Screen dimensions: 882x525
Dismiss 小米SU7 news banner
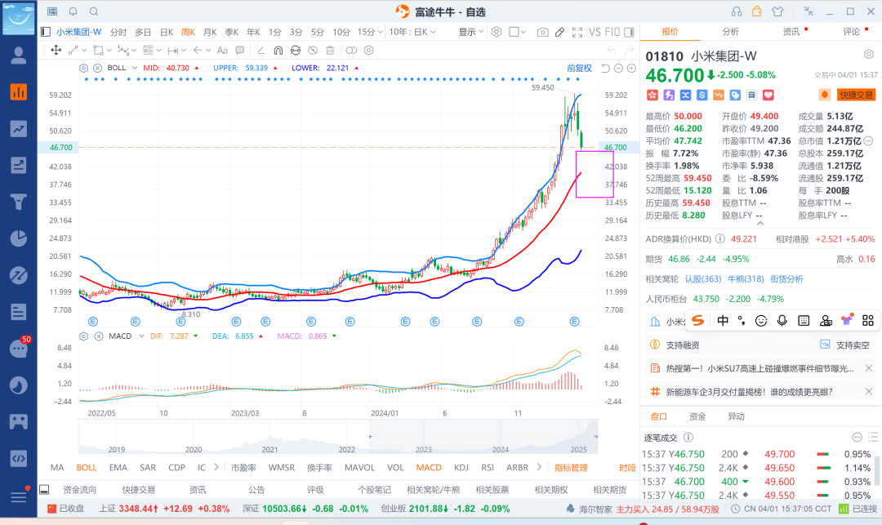(x=868, y=368)
